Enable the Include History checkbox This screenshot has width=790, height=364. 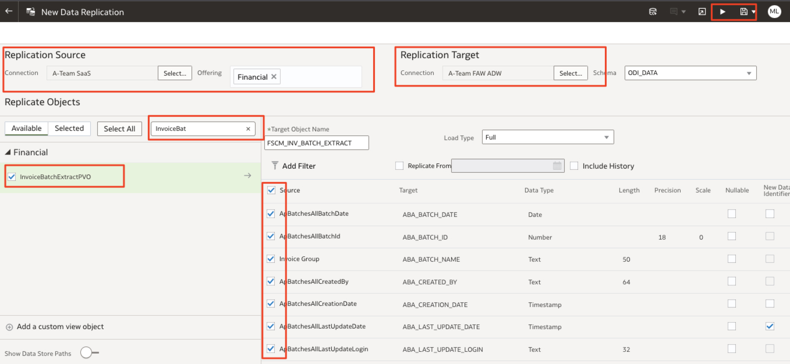coord(574,166)
